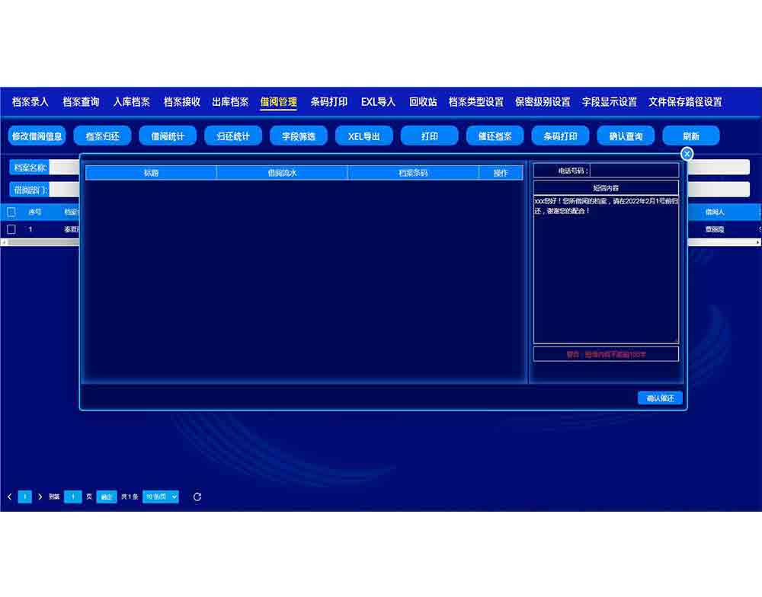Screen dimensions: 762x597
Task: Click the refresh icon beside the pagination
Action: tap(197, 496)
